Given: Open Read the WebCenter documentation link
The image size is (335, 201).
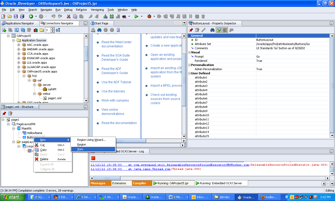Looking at the screenshot, I should click(116, 44).
